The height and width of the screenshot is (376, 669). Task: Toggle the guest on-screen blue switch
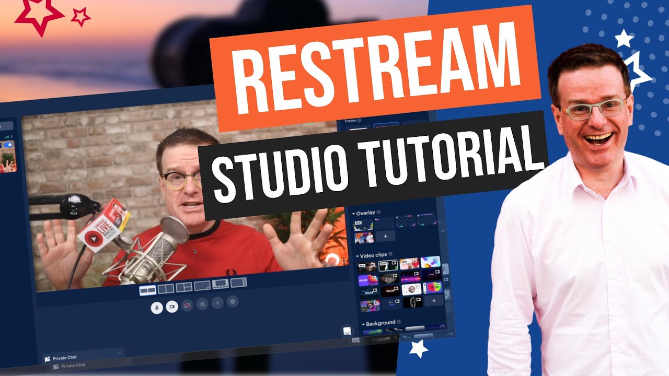pos(8,145)
